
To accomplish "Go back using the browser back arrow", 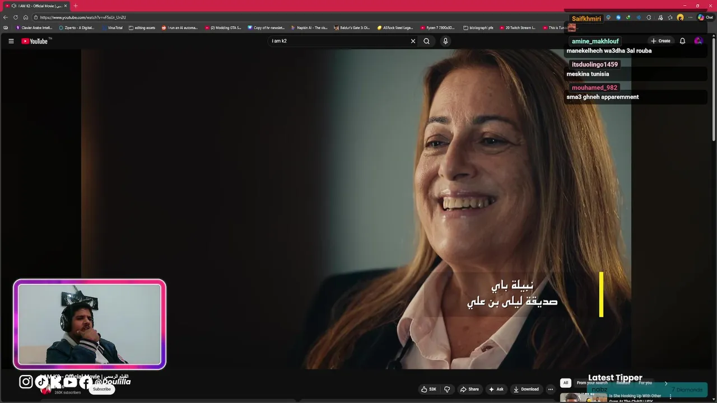I will [x=6, y=17].
